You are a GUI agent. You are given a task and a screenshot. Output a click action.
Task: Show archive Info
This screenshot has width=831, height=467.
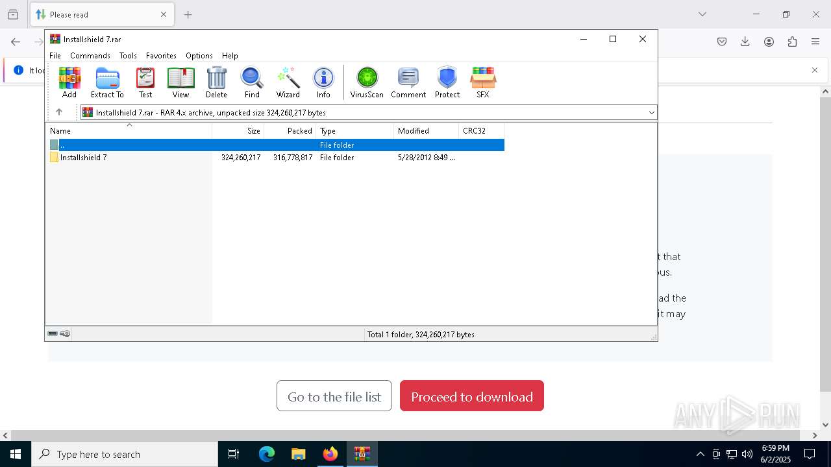pos(323,82)
